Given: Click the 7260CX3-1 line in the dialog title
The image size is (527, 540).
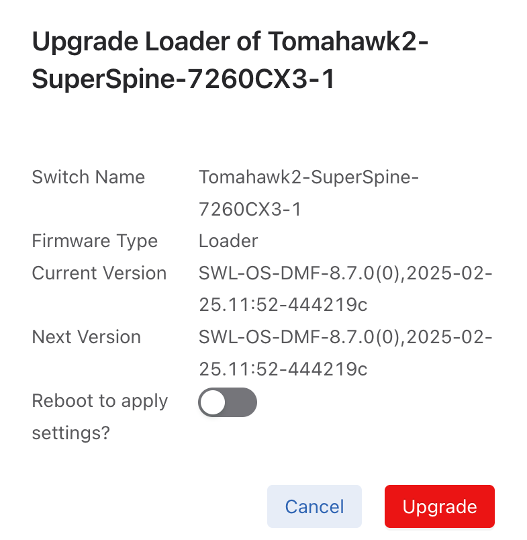Looking at the screenshot, I should click(x=183, y=79).
